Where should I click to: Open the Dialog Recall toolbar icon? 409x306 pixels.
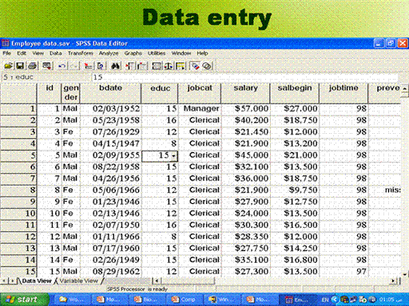click(x=47, y=65)
